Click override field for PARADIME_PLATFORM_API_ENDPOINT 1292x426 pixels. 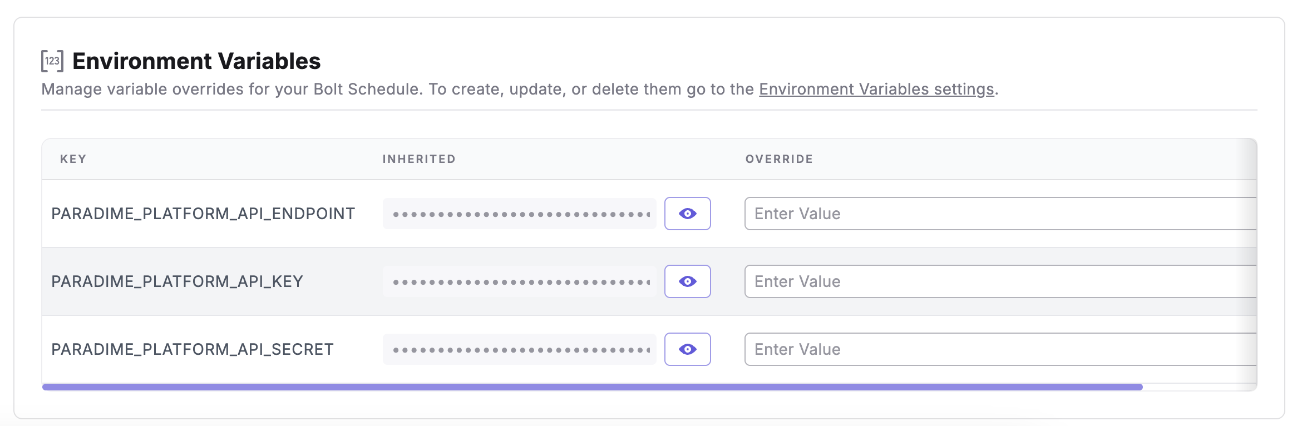tap(999, 214)
